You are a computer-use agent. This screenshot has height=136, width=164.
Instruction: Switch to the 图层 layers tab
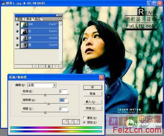coord(20,19)
